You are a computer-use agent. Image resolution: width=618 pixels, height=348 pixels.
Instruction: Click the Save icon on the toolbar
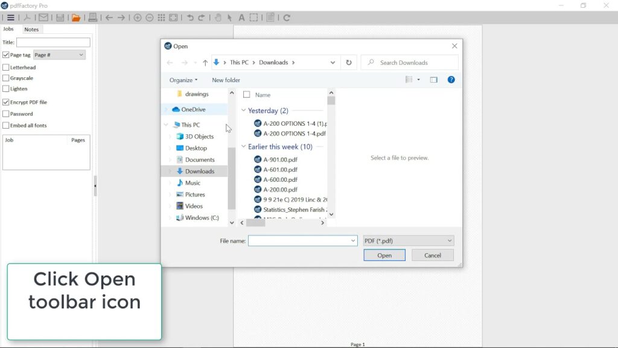click(x=60, y=18)
